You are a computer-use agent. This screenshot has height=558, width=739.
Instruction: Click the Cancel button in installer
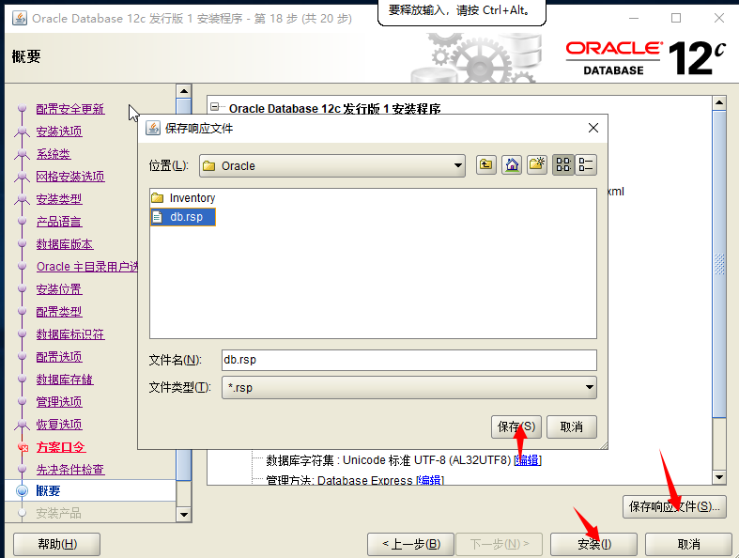[688, 544]
